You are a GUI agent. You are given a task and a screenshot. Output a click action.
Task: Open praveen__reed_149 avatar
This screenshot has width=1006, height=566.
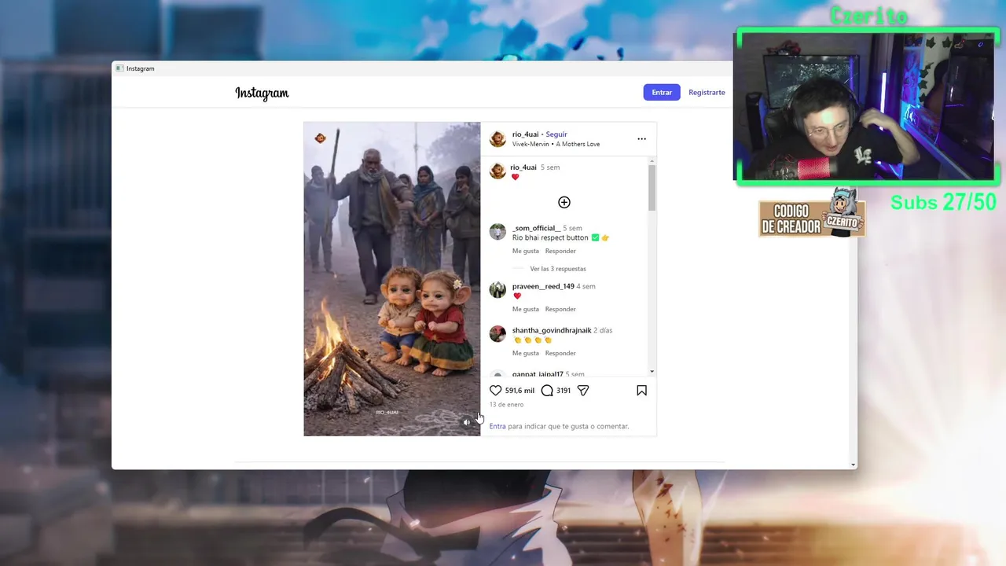pyautogui.click(x=497, y=289)
